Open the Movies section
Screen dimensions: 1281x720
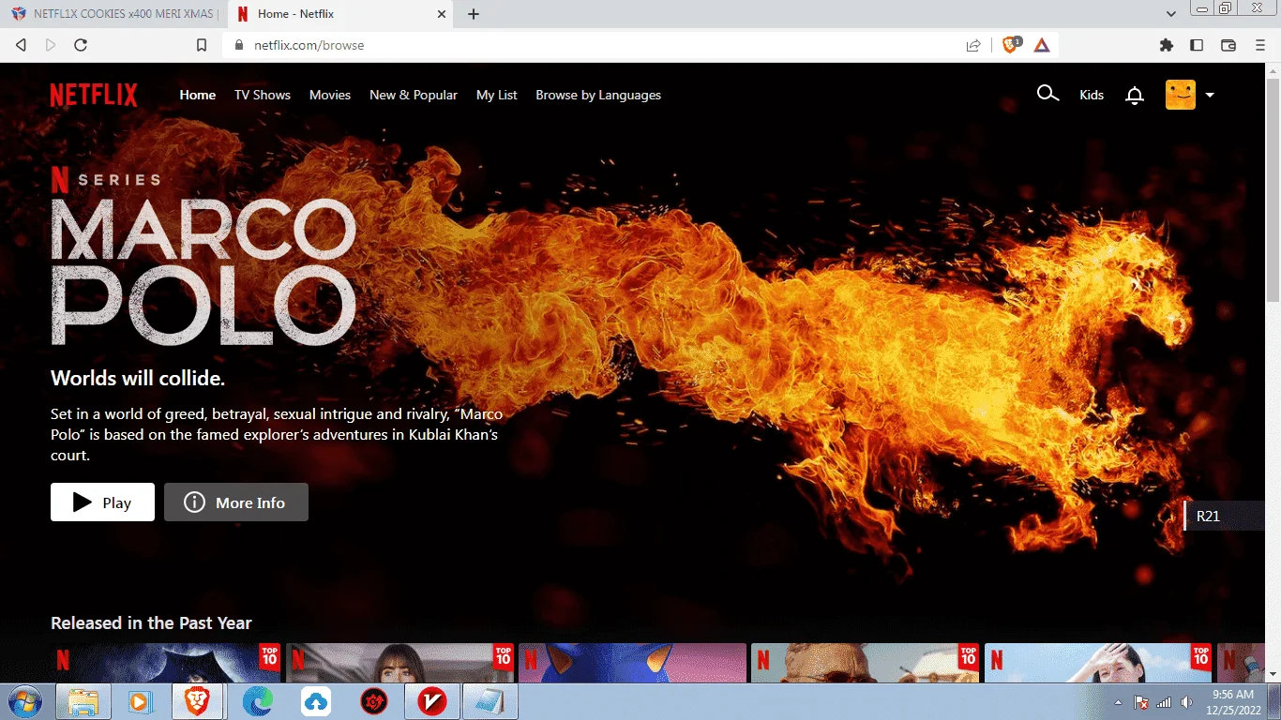pyautogui.click(x=330, y=95)
